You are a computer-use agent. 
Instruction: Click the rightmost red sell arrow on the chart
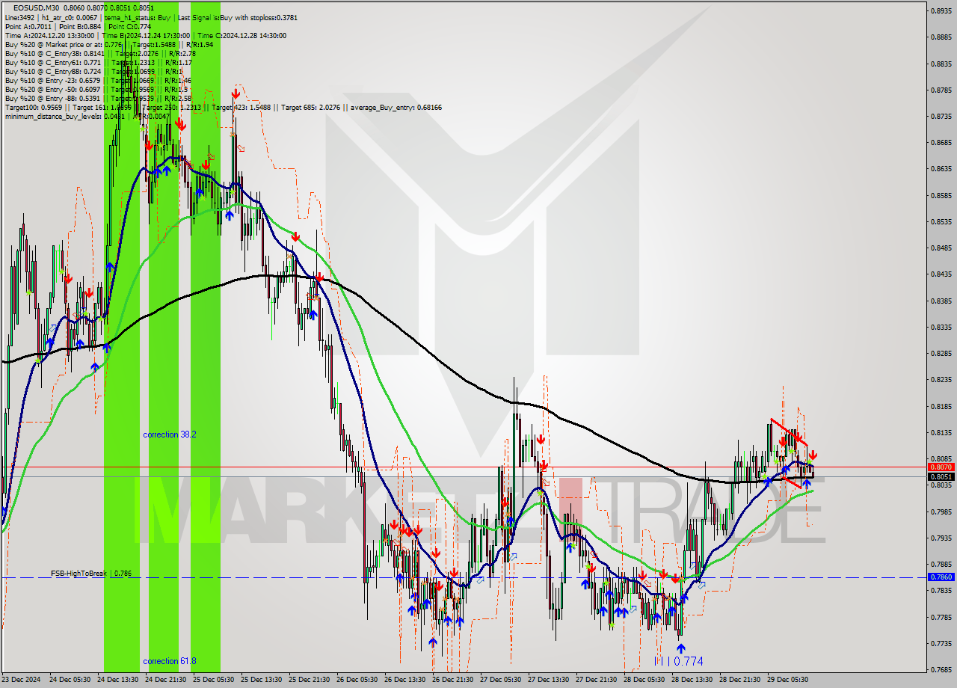(813, 455)
